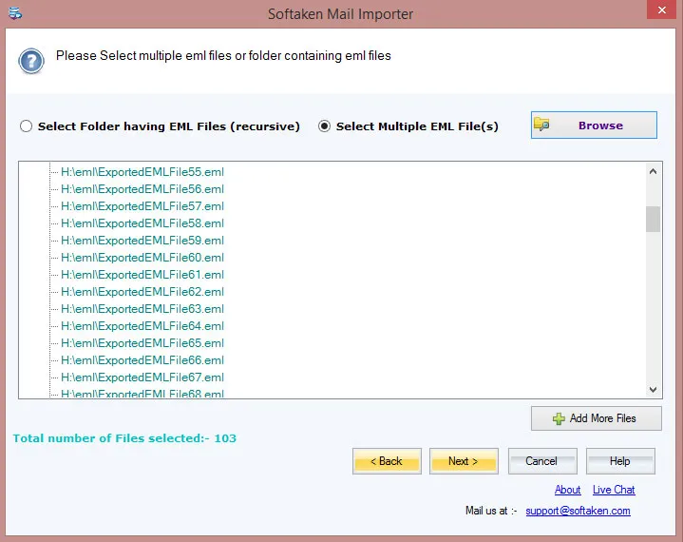Image resolution: width=683 pixels, height=542 pixels.
Task: Click the green plus icon on Add More Files
Action: point(559,418)
